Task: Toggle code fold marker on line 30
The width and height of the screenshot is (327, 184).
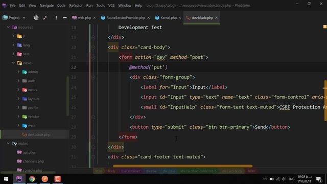Action: [93, 147]
